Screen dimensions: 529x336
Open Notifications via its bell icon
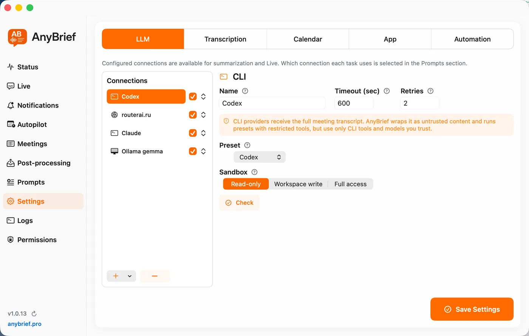[x=11, y=105]
